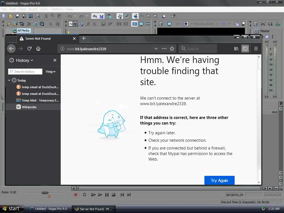Open the browser hamburger menu
284x213 pixels.
256,49
